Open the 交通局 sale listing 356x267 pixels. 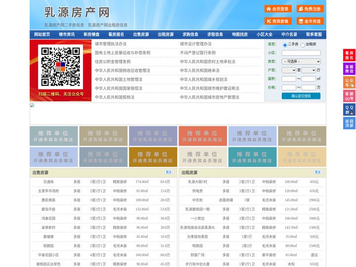48,181
